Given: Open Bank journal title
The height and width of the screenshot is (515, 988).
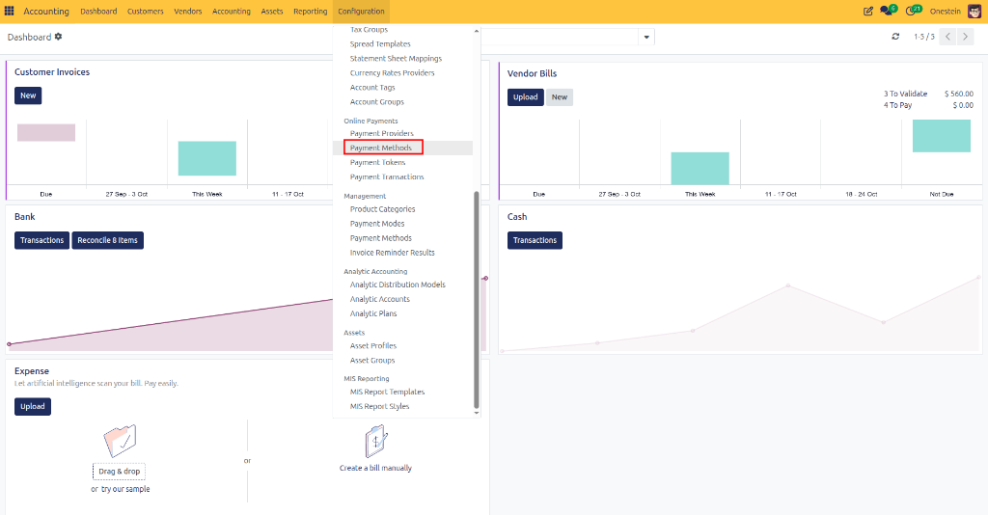Looking at the screenshot, I should pyautogui.click(x=24, y=217).
